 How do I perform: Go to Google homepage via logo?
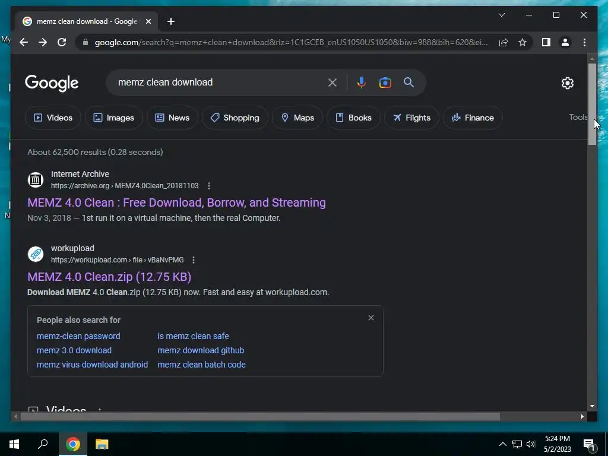click(52, 83)
